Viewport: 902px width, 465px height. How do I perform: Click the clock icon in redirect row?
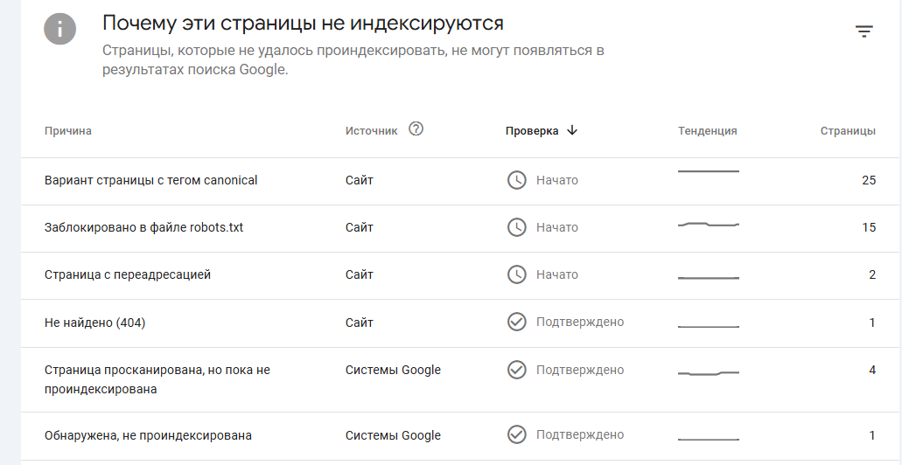point(517,274)
